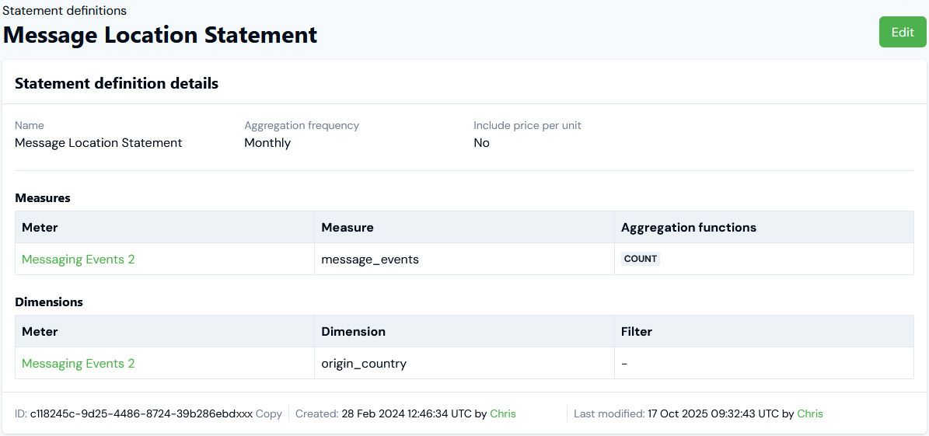
Task: Click the Measure column header
Action: 348,228
